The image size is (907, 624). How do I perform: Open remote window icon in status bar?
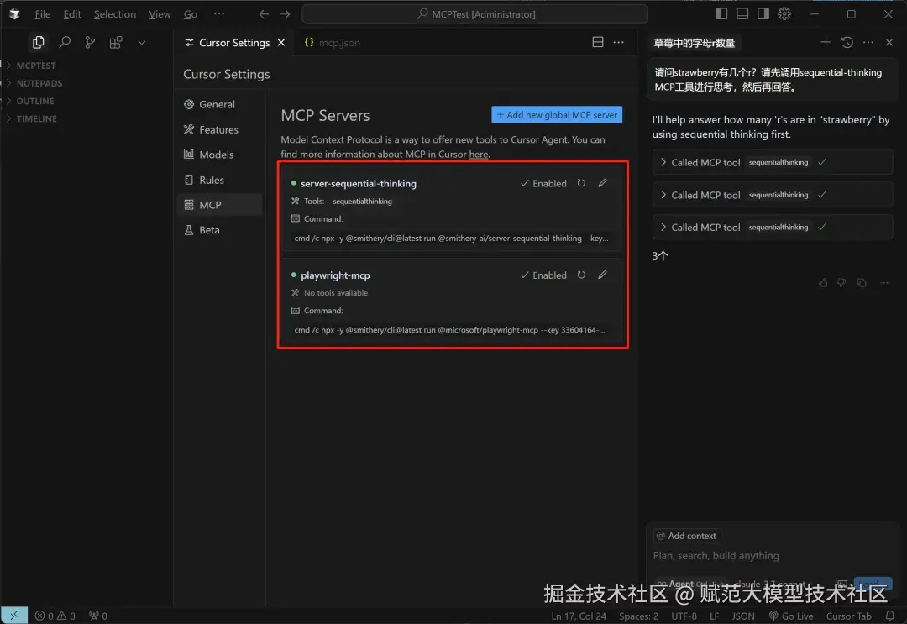tap(14, 616)
